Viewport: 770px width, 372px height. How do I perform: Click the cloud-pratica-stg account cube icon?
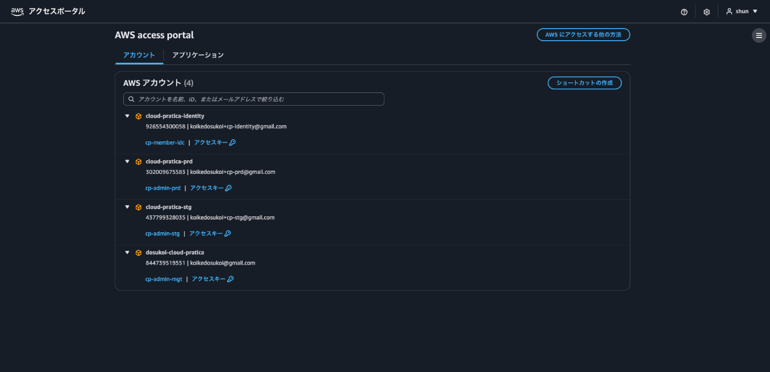click(x=139, y=207)
